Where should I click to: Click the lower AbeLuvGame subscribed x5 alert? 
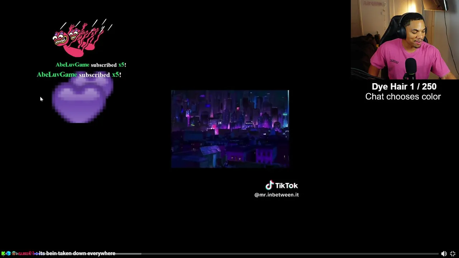coord(79,75)
